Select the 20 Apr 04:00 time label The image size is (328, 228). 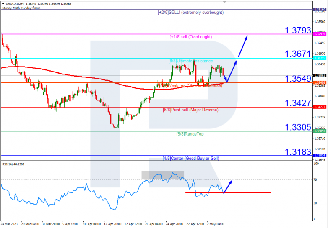[x=154, y=224]
